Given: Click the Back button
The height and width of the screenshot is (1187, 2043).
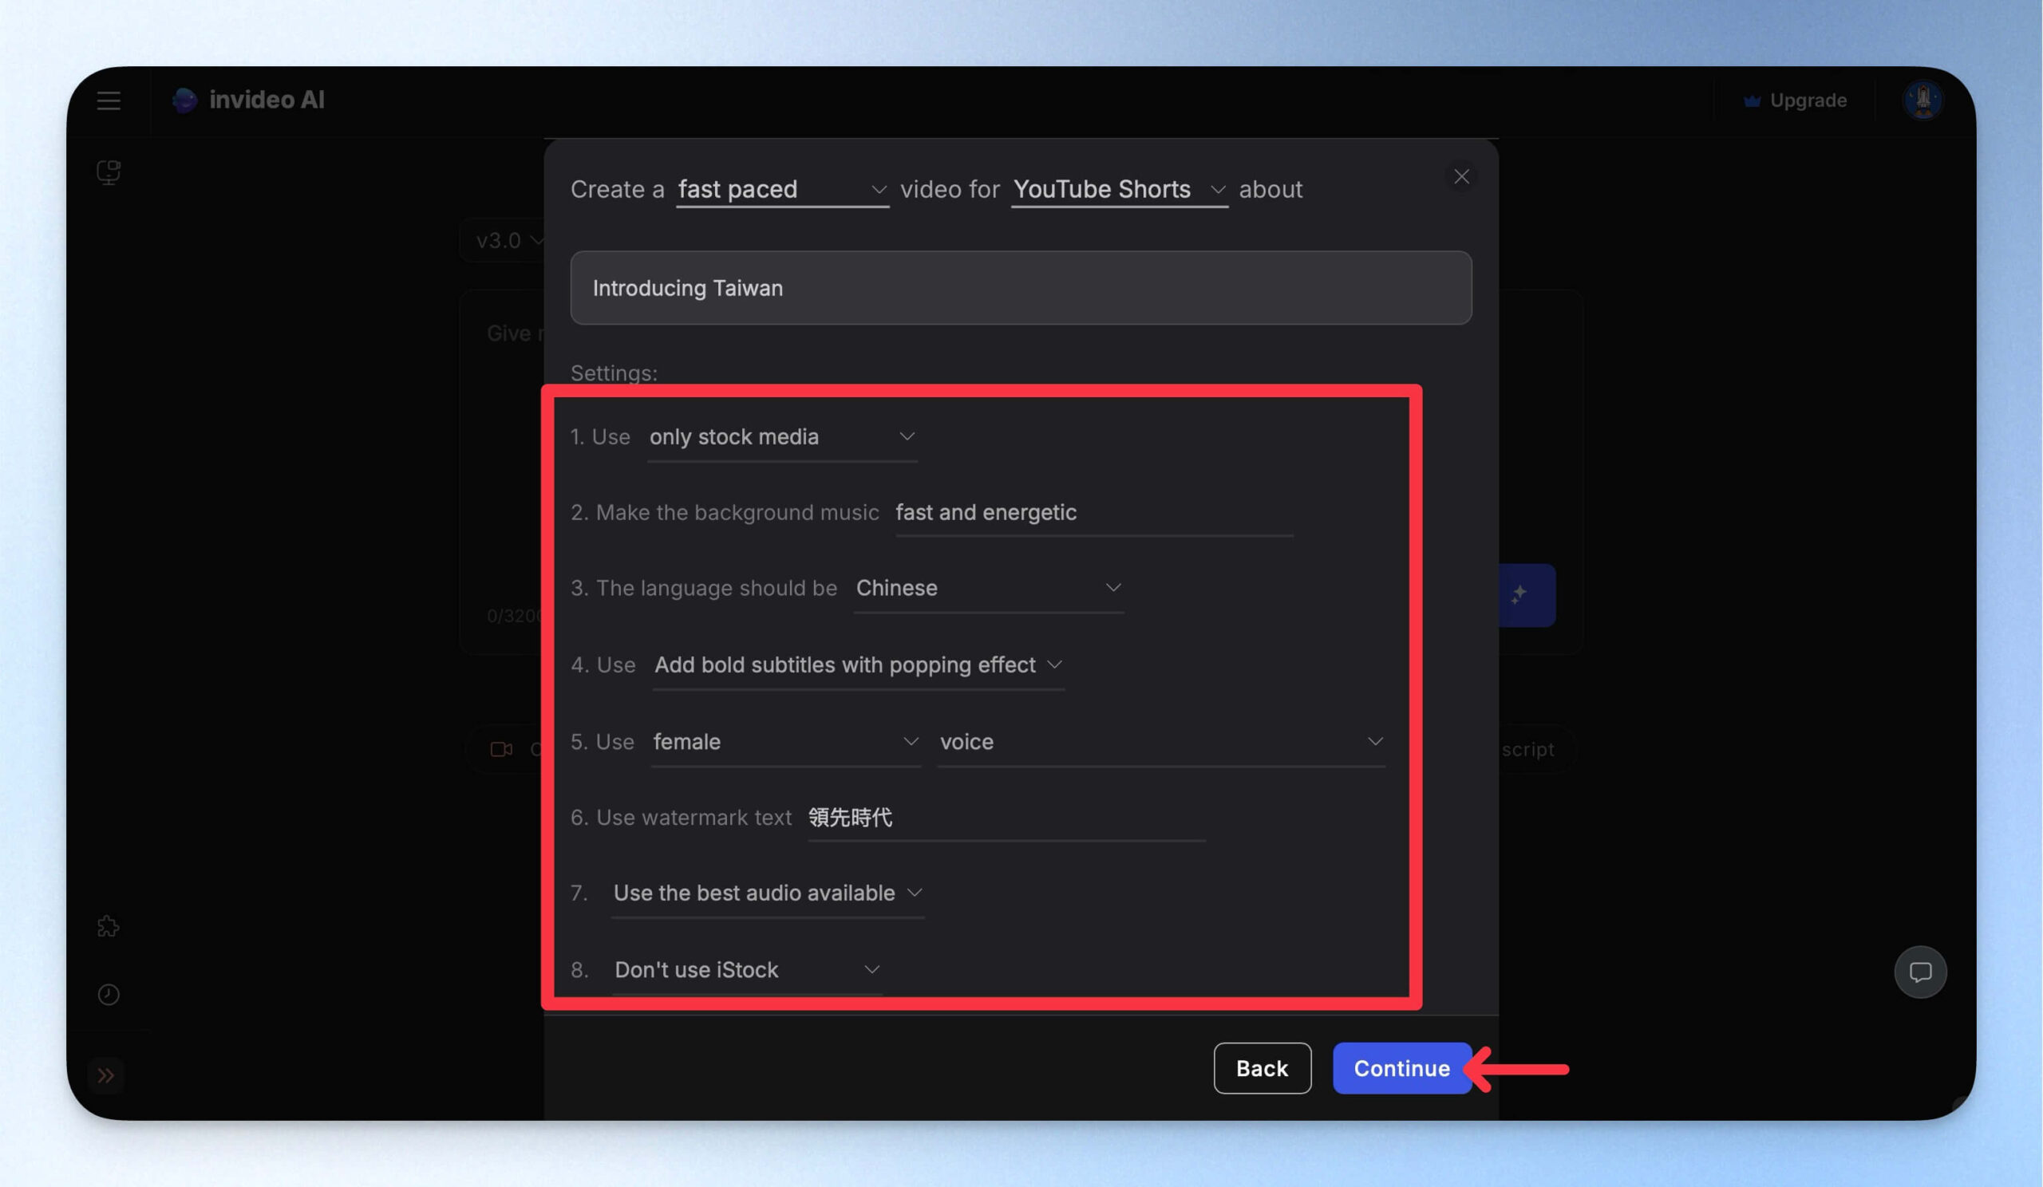Looking at the screenshot, I should 1262,1068.
